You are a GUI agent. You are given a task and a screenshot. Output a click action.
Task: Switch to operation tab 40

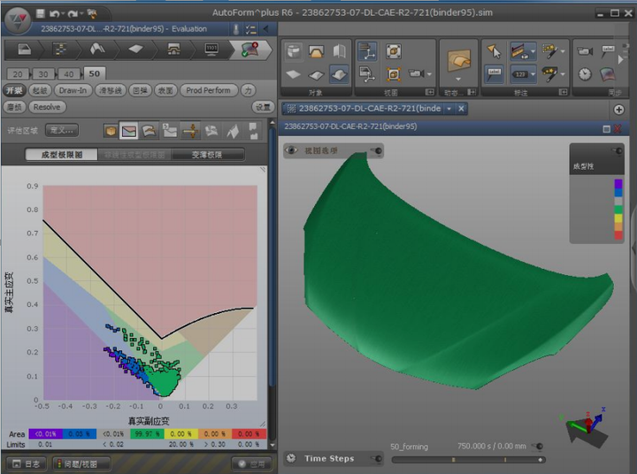(68, 73)
